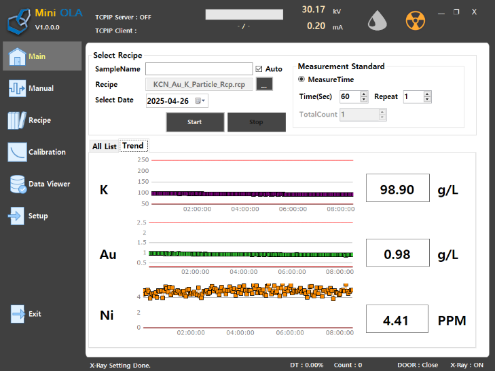Click the Count : 0 status
Screen dimensions: 495x371
pyautogui.click(x=348, y=365)
